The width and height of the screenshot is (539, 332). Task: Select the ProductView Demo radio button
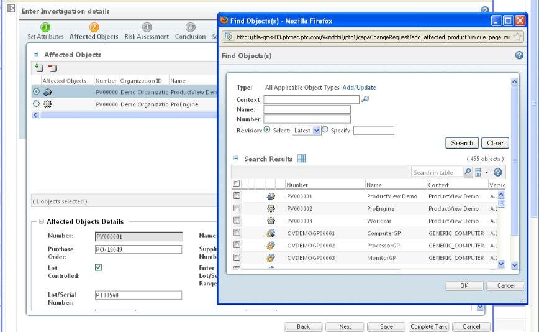(x=36, y=91)
